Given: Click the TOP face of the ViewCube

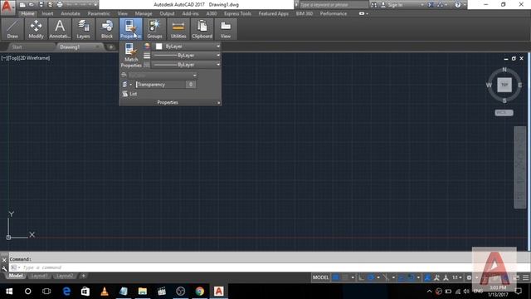Looking at the screenshot, I should pyautogui.click(x=504, y=85).
